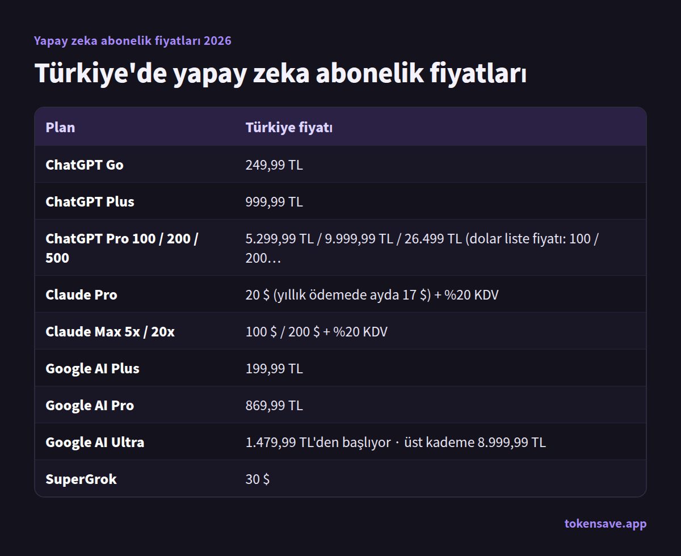The width and height of the screenshot is (681, 556).
Task: Click the "1.479,99 TL'den başlıyor" price text
Action: tap(318, 443)
